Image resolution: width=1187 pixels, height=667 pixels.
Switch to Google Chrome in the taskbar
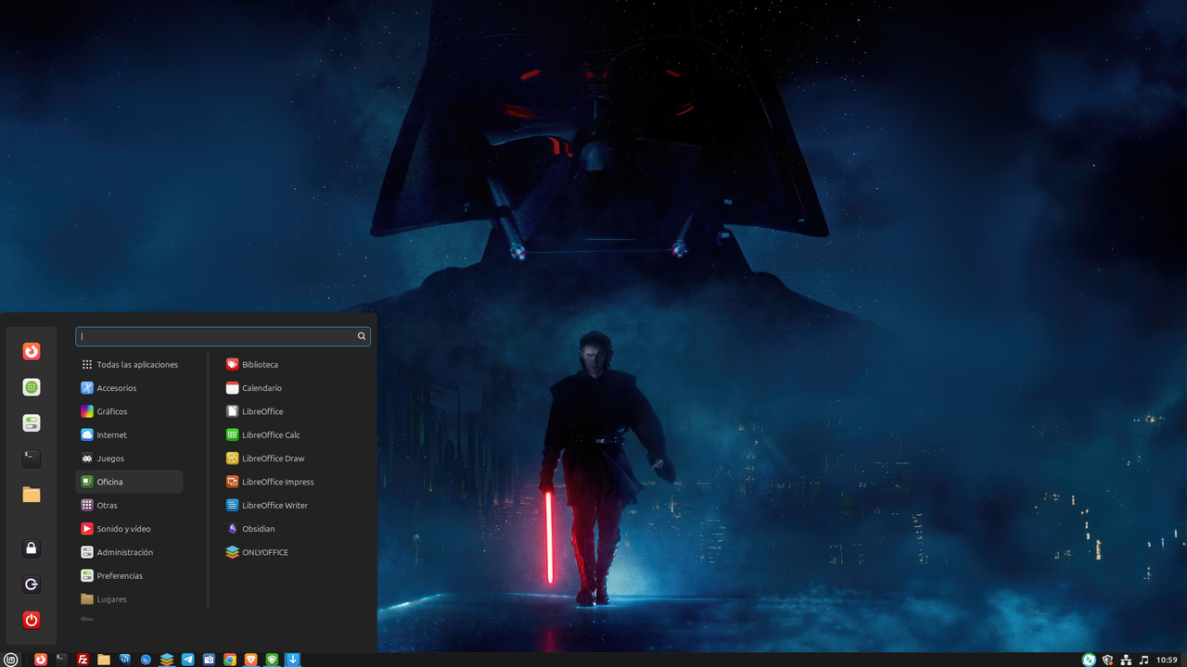point(230,660)
